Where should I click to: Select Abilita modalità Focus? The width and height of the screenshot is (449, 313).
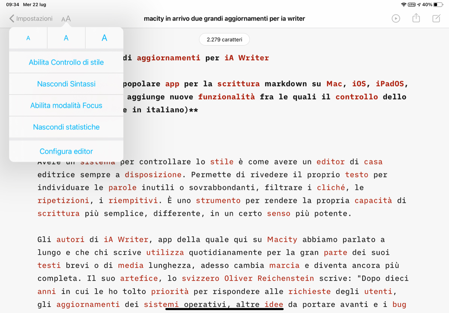click(x=66, y=106)
